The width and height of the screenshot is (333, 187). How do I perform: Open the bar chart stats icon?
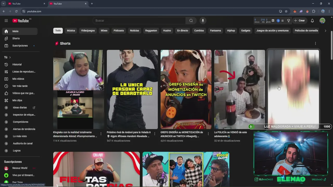click(x=273, y=21)
